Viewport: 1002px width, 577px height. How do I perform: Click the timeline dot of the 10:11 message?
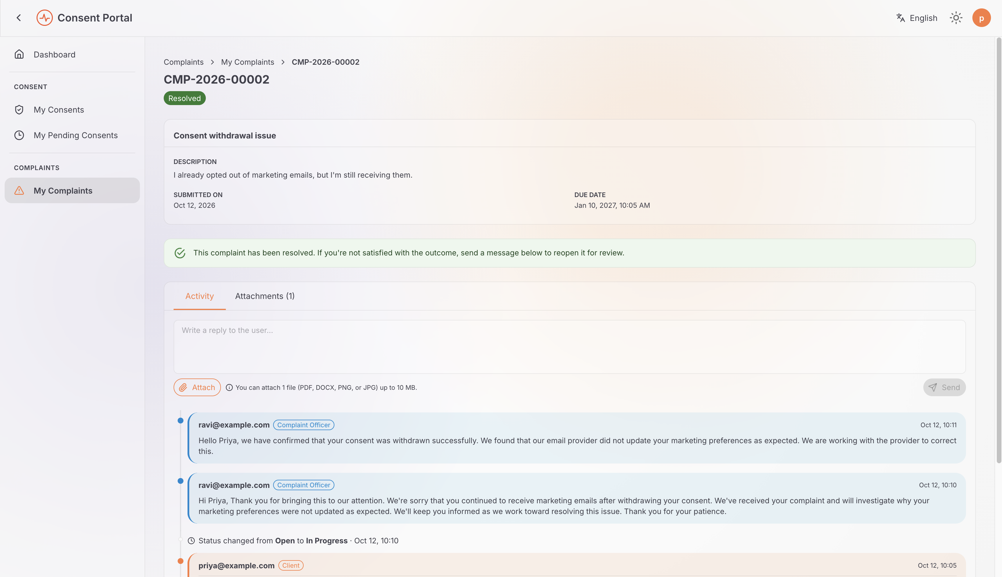pos(180,421)
